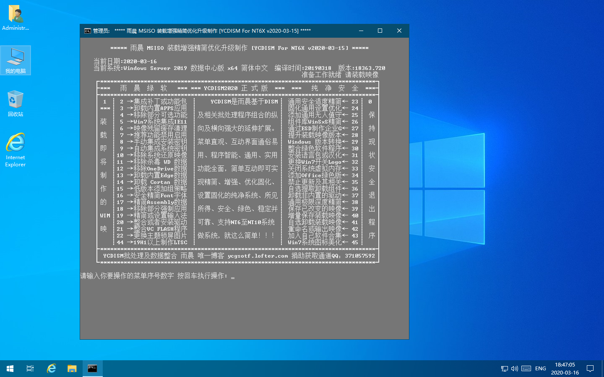Click the QQ number 371057592
The height and width of the screenshot is (377, 604).
[360, 256]
